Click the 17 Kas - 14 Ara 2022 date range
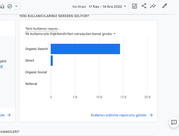This screenshot has height=136, width=179. pos(105,6)
